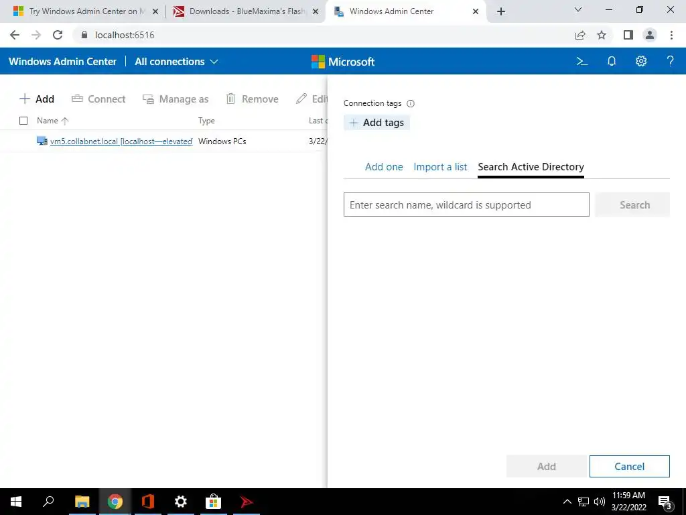Go back with the browser back arrow
686x515 pixels.
[x=15, y=35]
